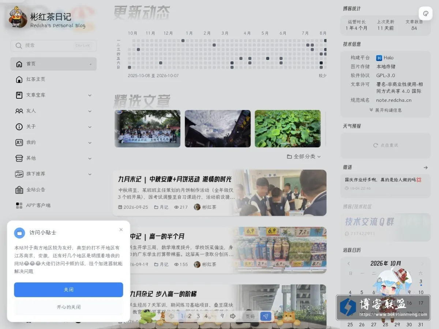The image size is (439, 329).
Task: Click the 文章数目 84 statistic
Action: (414, 25)
